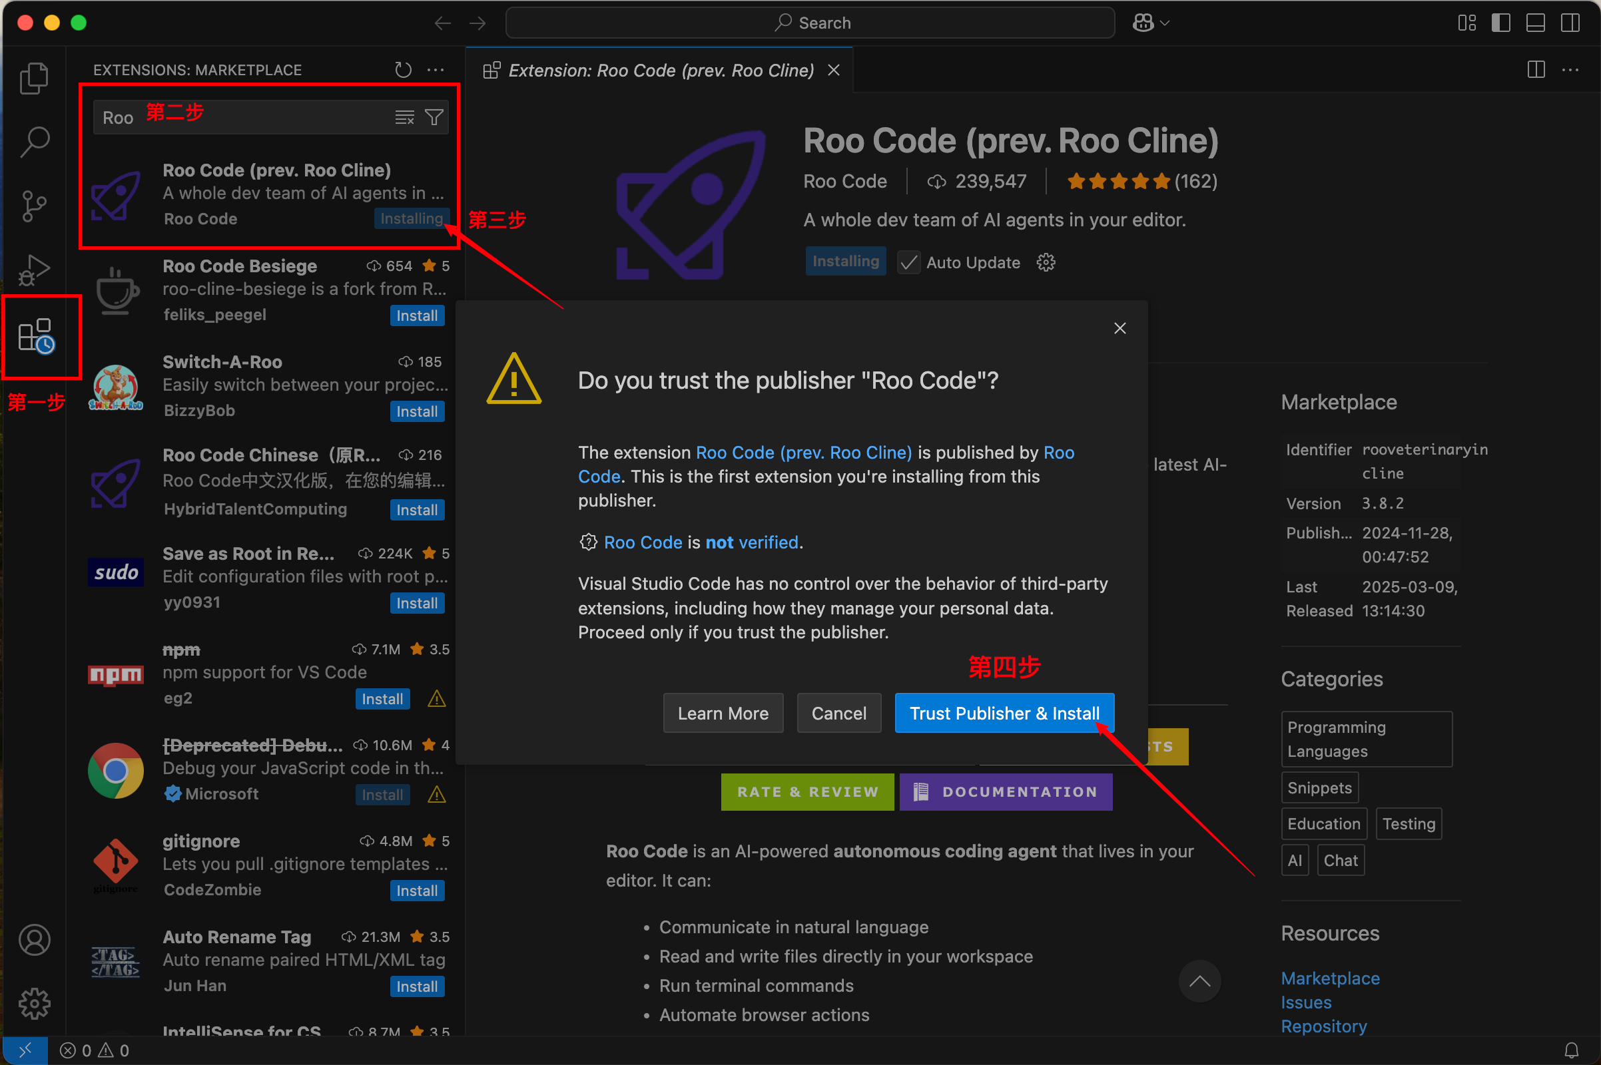
Task: Toggle the Auto Update checkbox
Action: (x=908, y=262)
